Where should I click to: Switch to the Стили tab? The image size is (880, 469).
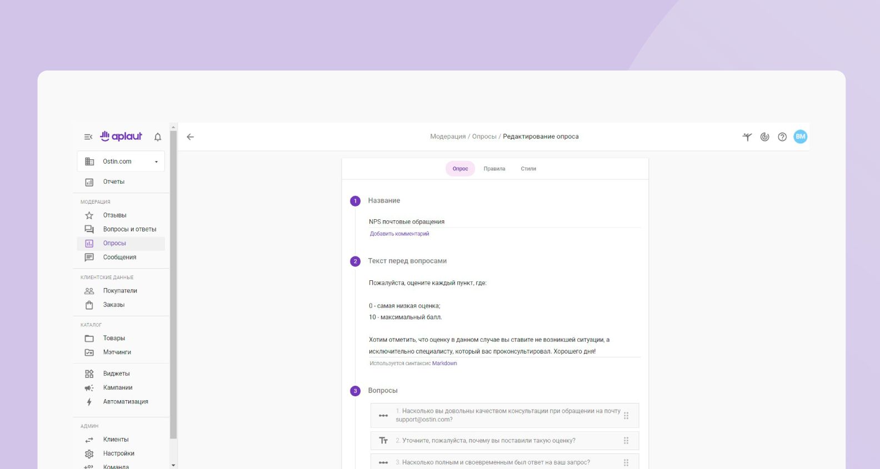tap(528, 169)
